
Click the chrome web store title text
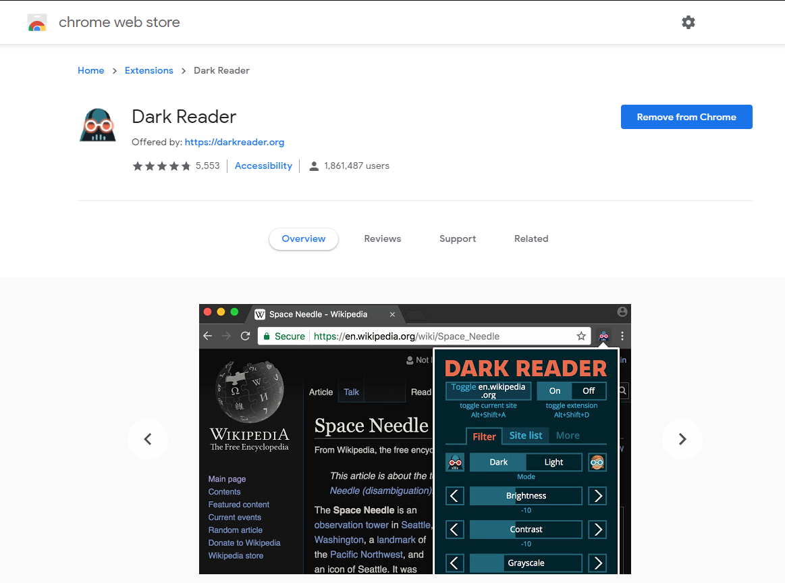coord(119,22)
